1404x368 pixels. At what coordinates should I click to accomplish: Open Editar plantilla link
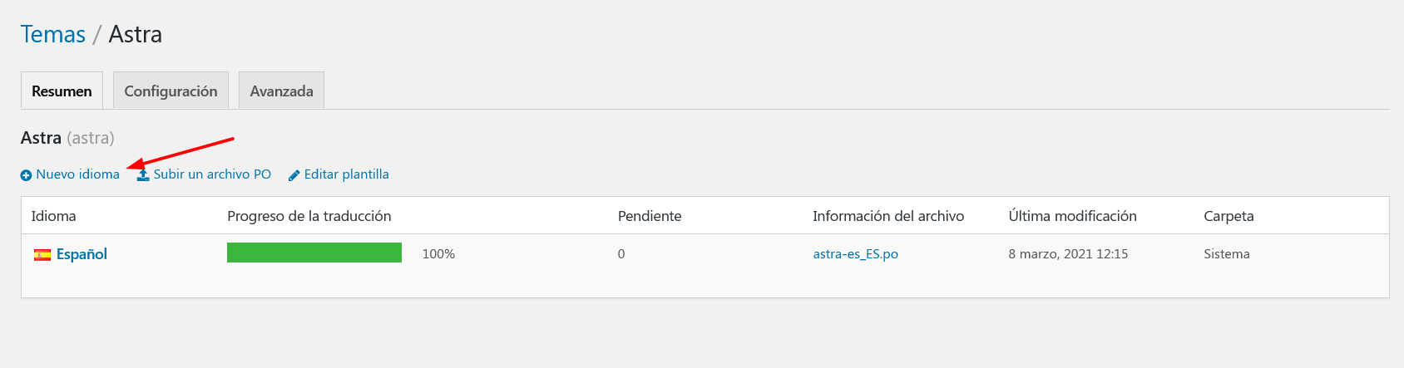coord(346,174)
